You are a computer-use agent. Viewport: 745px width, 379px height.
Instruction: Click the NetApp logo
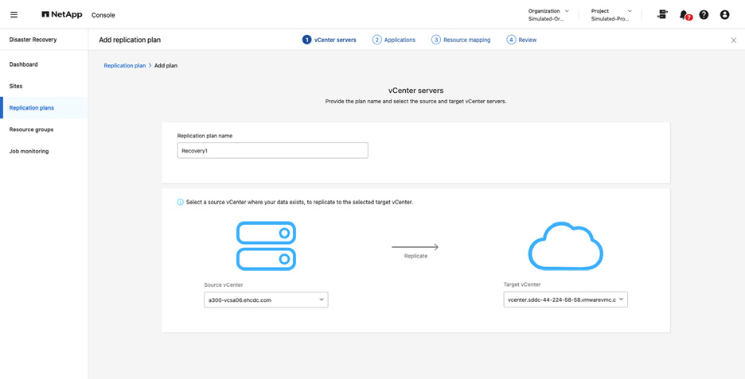tap(61, 14)
